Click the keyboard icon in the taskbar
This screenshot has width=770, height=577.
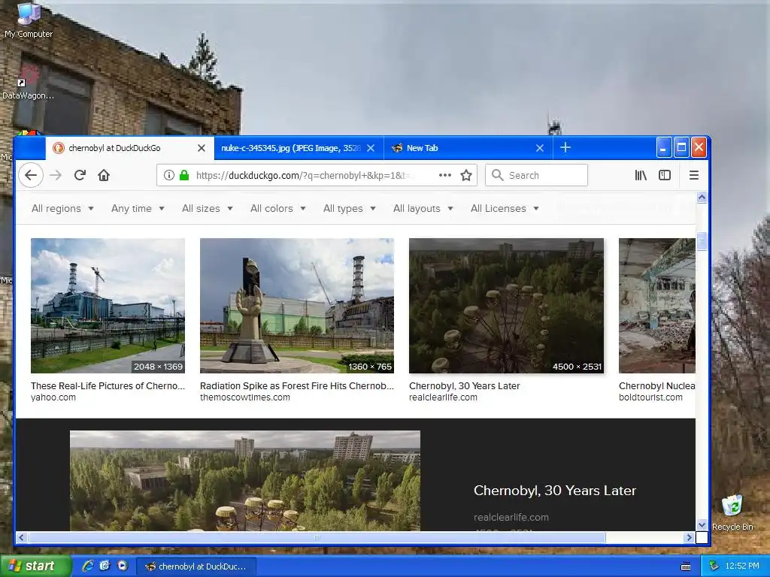tap(686, 566)
